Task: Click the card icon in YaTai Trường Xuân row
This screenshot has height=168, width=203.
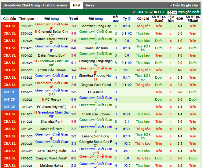Action: (x=98, y=153)
